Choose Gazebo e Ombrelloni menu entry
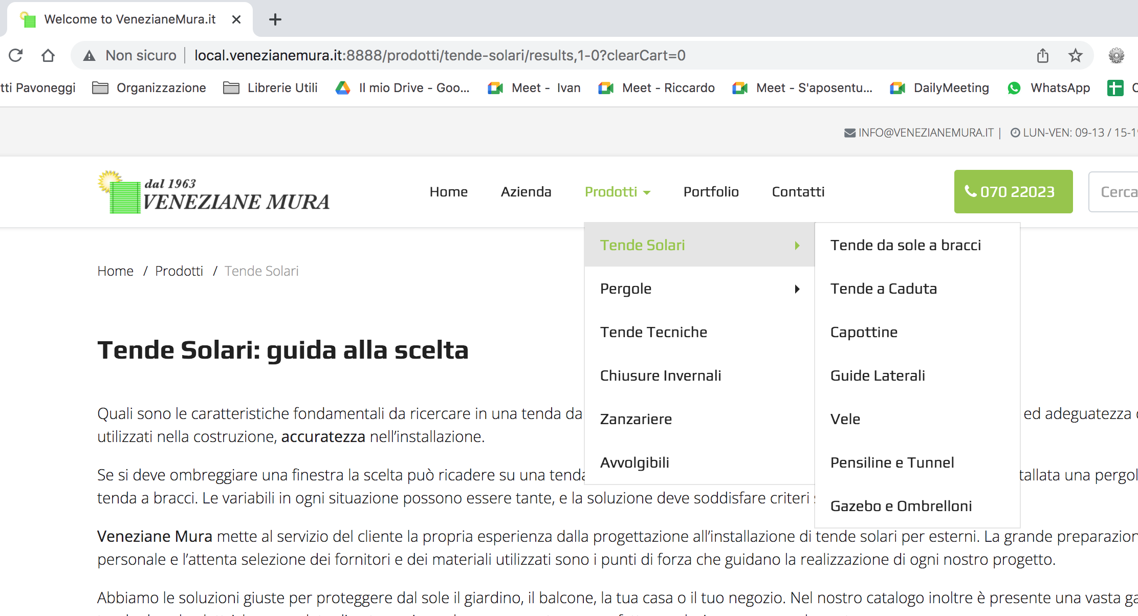The width and height of the screenshot is (1138, 616). [901, 507]
